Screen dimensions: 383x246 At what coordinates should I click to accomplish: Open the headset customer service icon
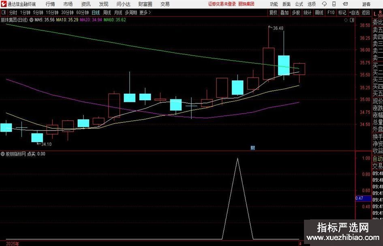(x=324, y=4)
